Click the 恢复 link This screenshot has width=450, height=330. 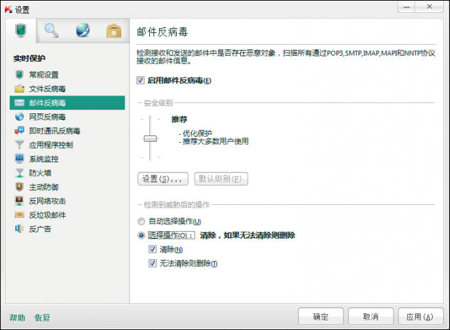coord(42,318)
